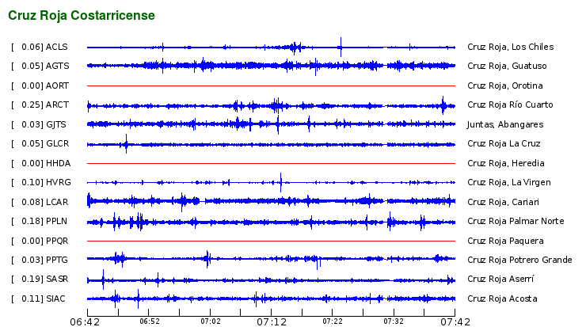
Task: Click the Cruz Roja Paquera label
Action: (x=506, y=241)
